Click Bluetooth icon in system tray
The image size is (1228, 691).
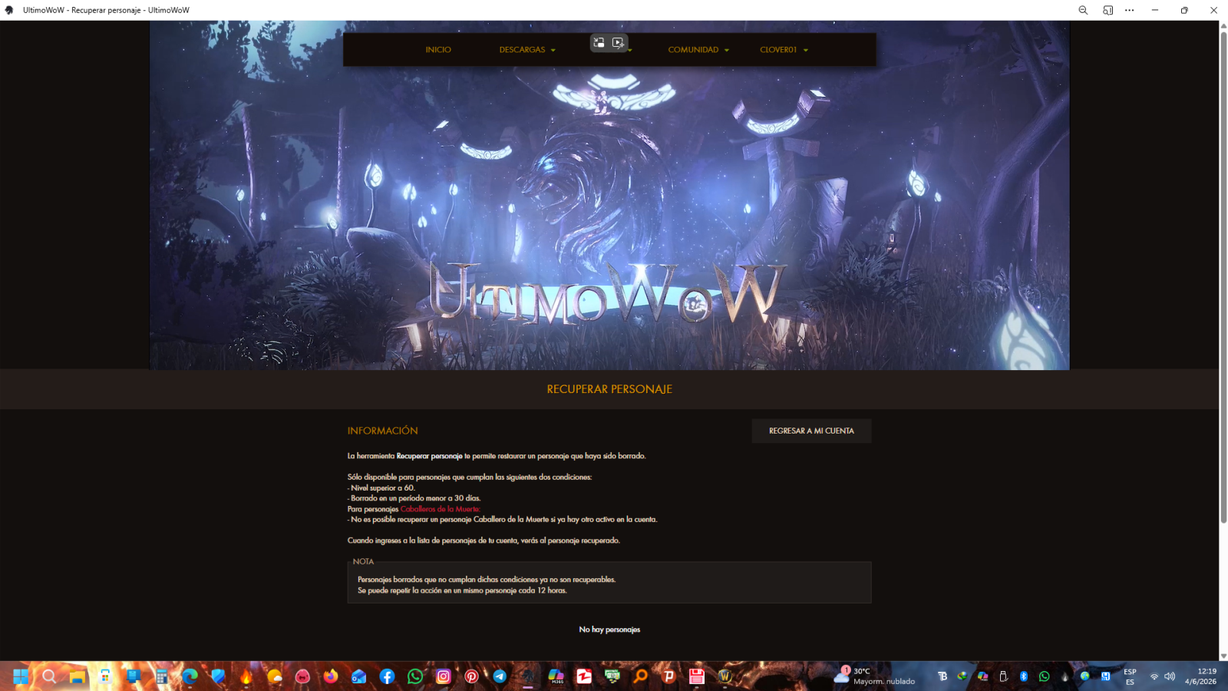[1024, 676]
